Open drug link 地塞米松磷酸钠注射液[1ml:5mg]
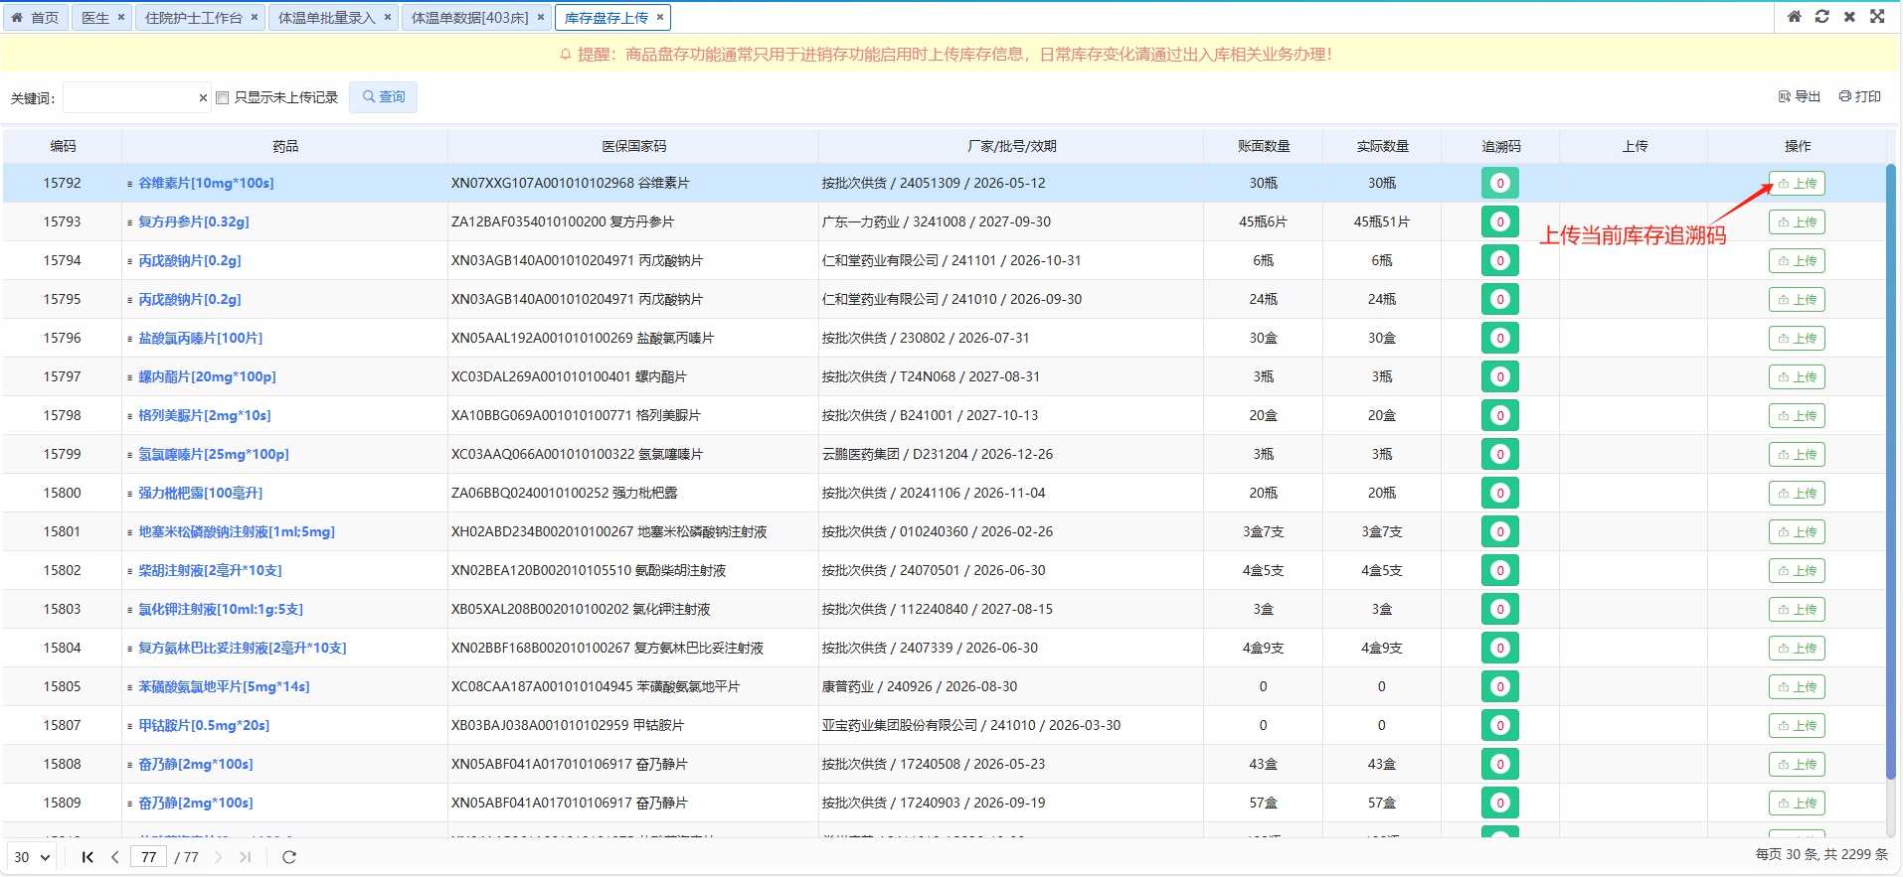1903x877 pixels. tap(237, 532)
